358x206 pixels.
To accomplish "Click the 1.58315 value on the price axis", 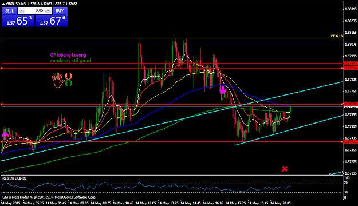I will [x=351, y=9].
